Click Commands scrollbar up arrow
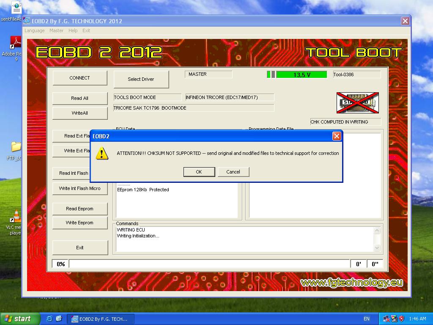The image size is (433, 325). click(x=377, y=231)
